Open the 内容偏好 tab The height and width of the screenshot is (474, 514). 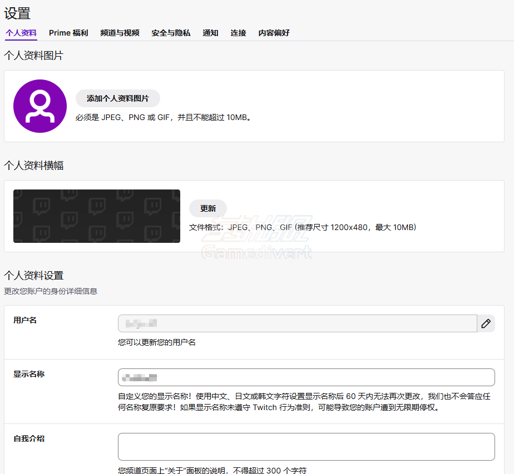tap(273, 33)
